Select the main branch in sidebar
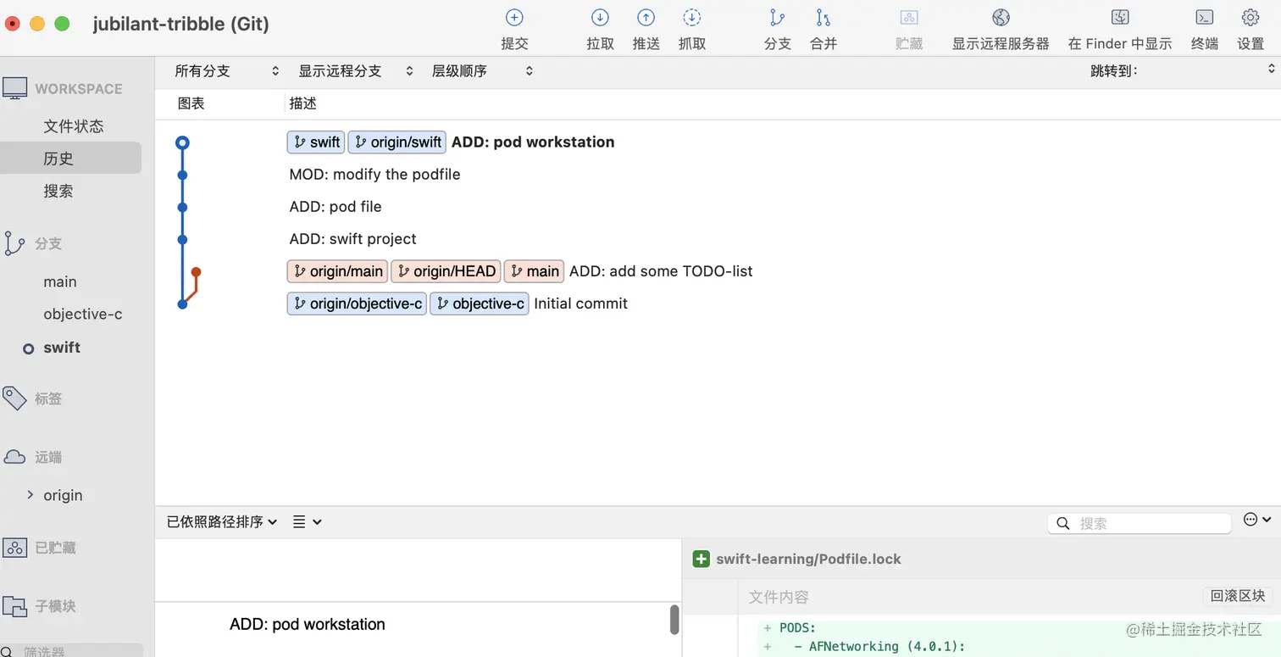Screen dimensions: 1281x657 (x=60, y=281)
